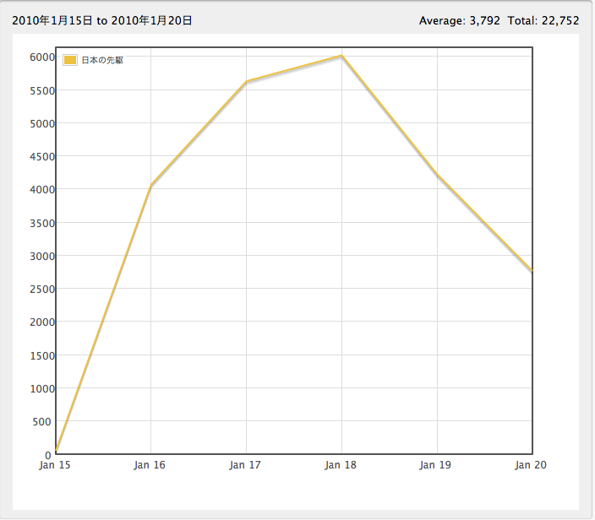595x520 pixels.
Task: Select the Jan 17 x-axis label
Action: coord(246,465)
